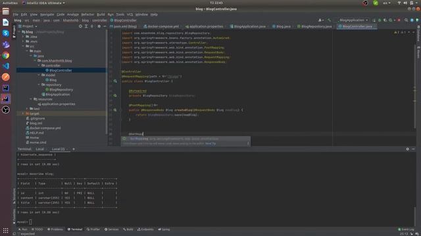Click the mysql terminal prompt input

[x=30, y=222]
